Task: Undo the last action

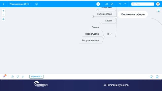Action: coord(120,4)
